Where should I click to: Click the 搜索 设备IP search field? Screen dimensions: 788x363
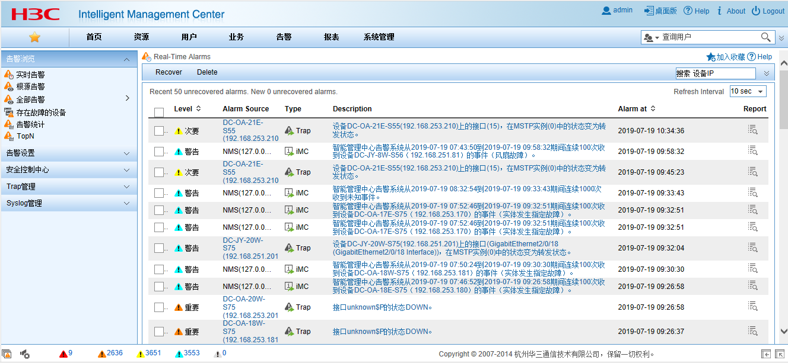coord(716,73)
